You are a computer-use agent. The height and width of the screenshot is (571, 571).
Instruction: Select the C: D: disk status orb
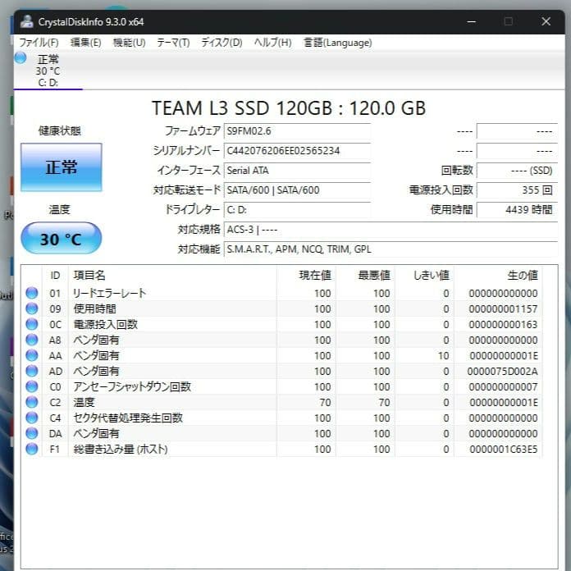coord(21,58)
